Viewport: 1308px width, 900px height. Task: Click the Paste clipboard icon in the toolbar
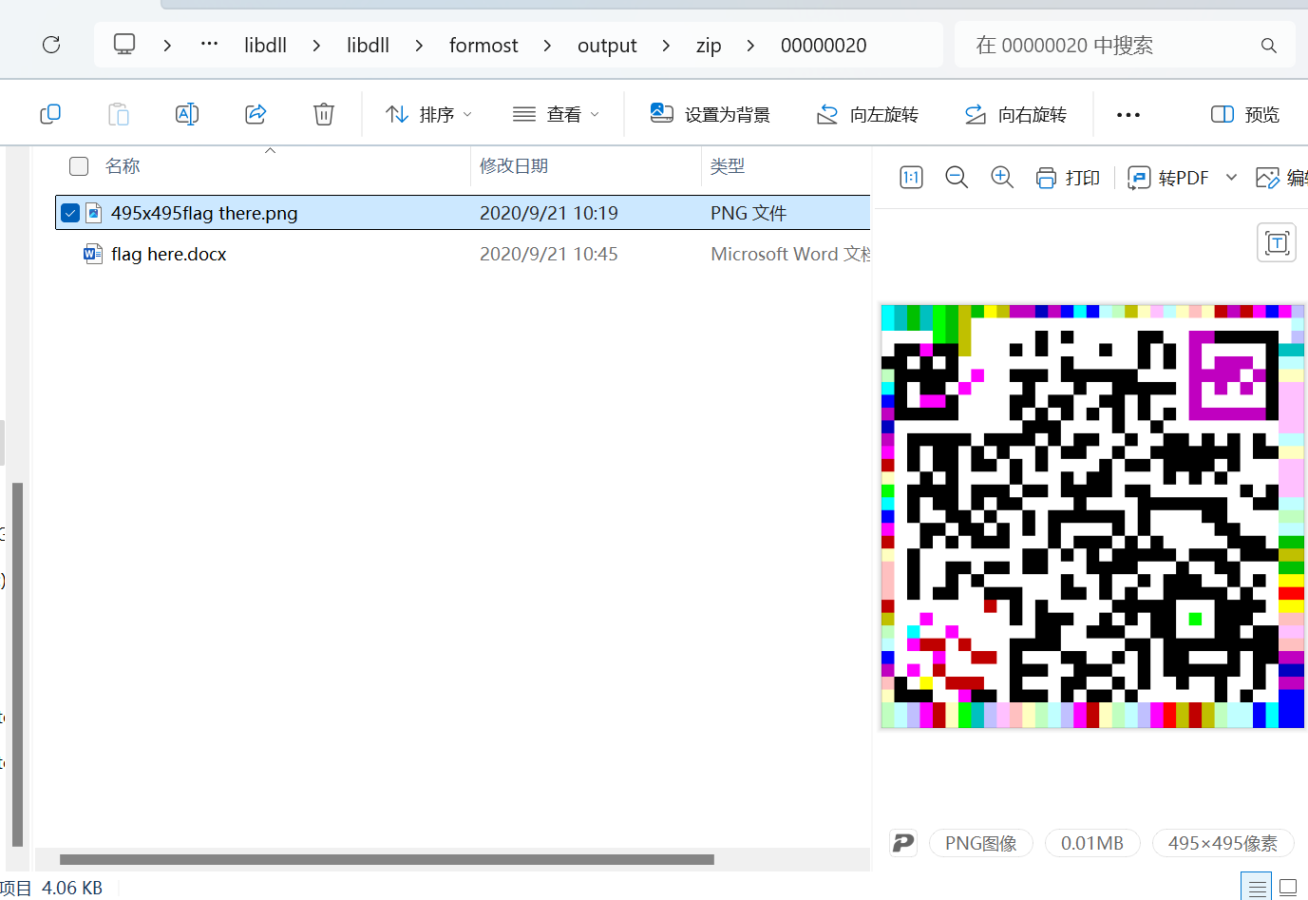pos(119,115)
